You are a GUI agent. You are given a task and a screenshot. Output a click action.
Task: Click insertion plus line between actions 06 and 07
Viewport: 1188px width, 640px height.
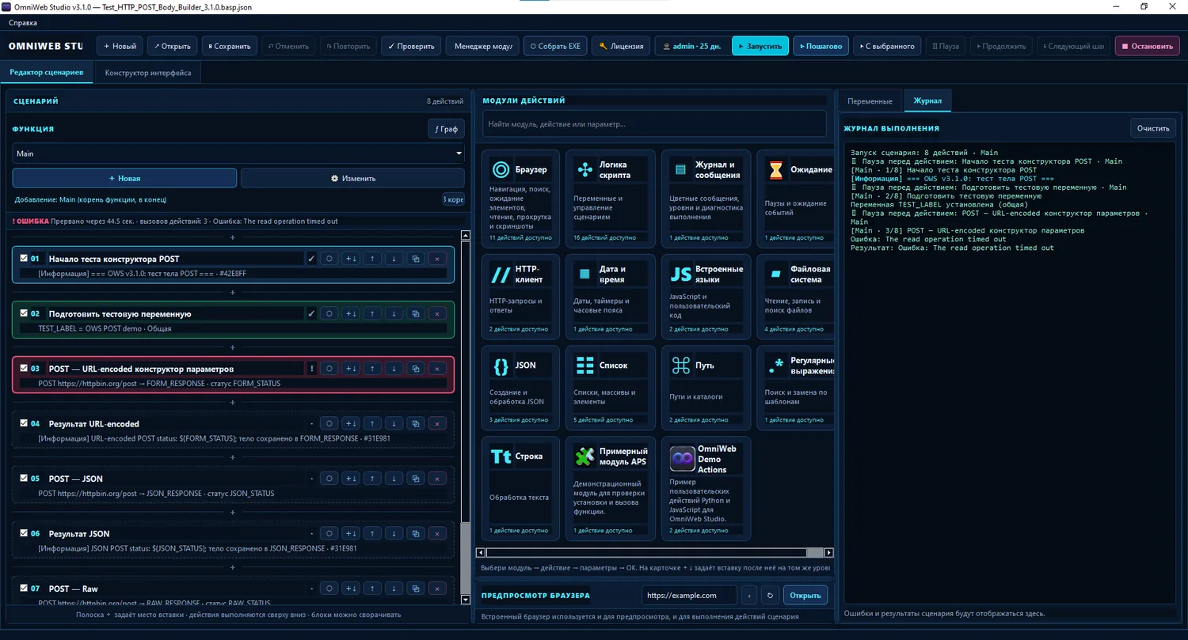(233, 567)
